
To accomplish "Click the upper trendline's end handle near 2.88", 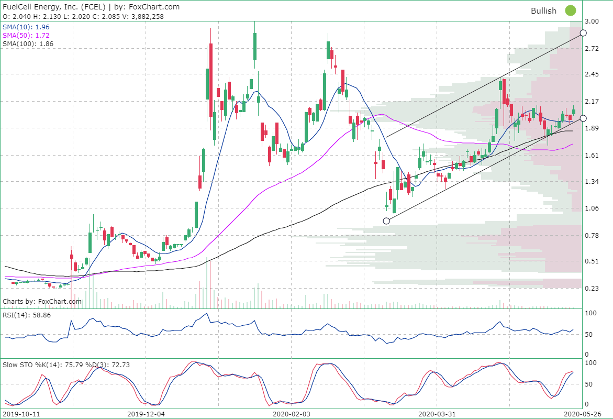I will pos(583,33).
